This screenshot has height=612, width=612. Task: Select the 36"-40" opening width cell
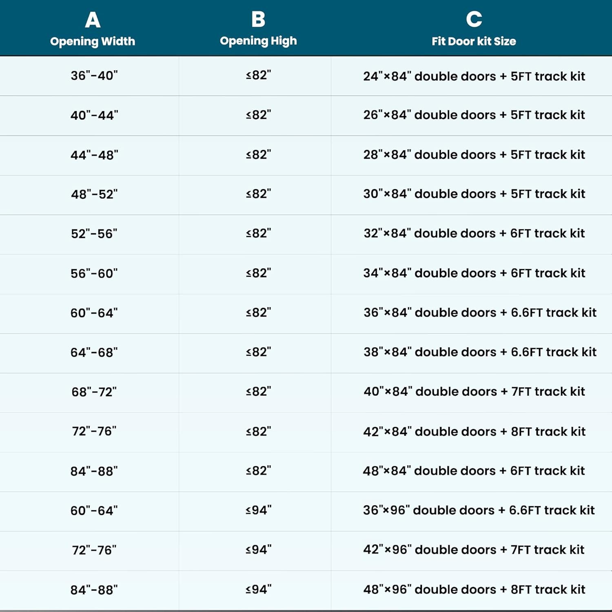[x=94, y=75]
